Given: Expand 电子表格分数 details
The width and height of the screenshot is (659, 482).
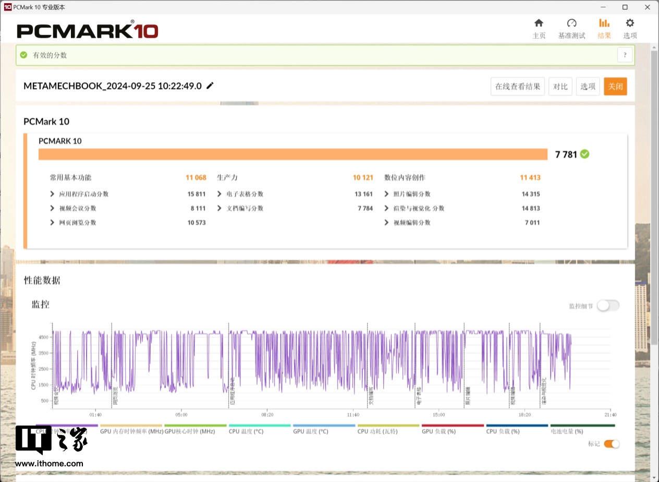Looking at the screenshot, I should [x=219, y=194].
